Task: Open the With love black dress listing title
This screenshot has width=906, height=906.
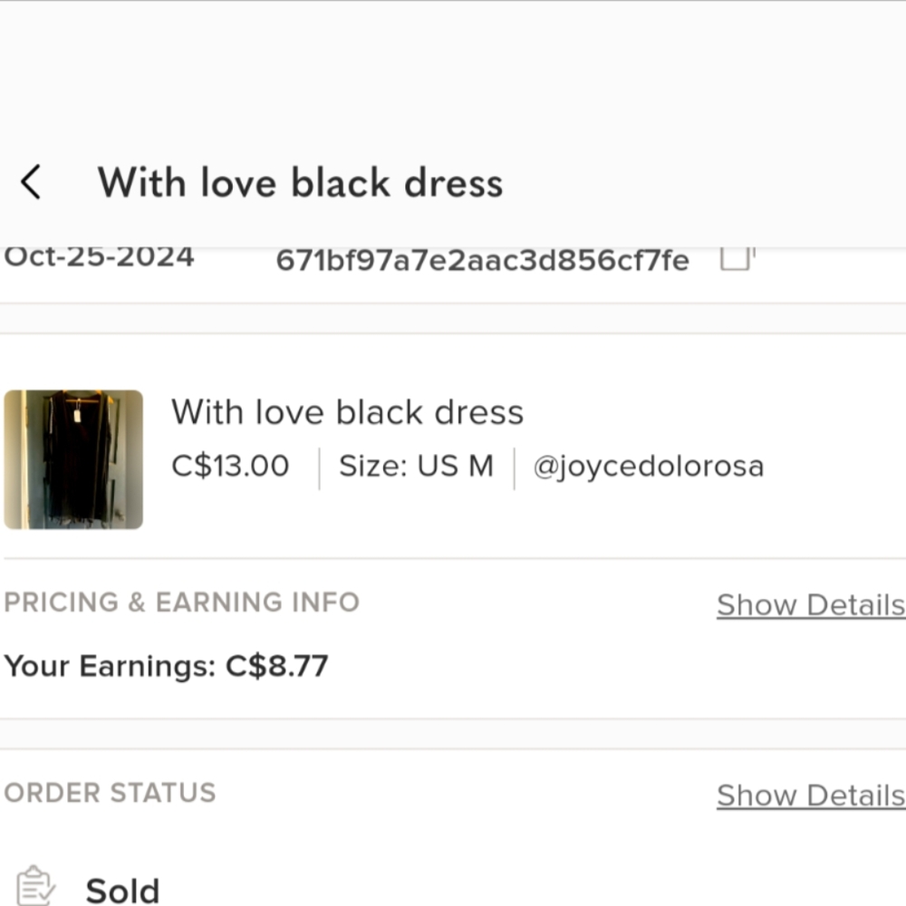Action: pyautogui.click(x=347, y=412)
